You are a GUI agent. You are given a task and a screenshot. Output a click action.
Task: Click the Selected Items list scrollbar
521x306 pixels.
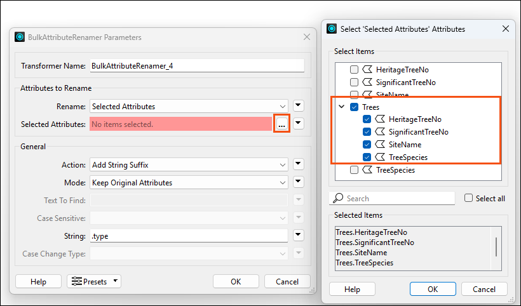click(496, 247)
